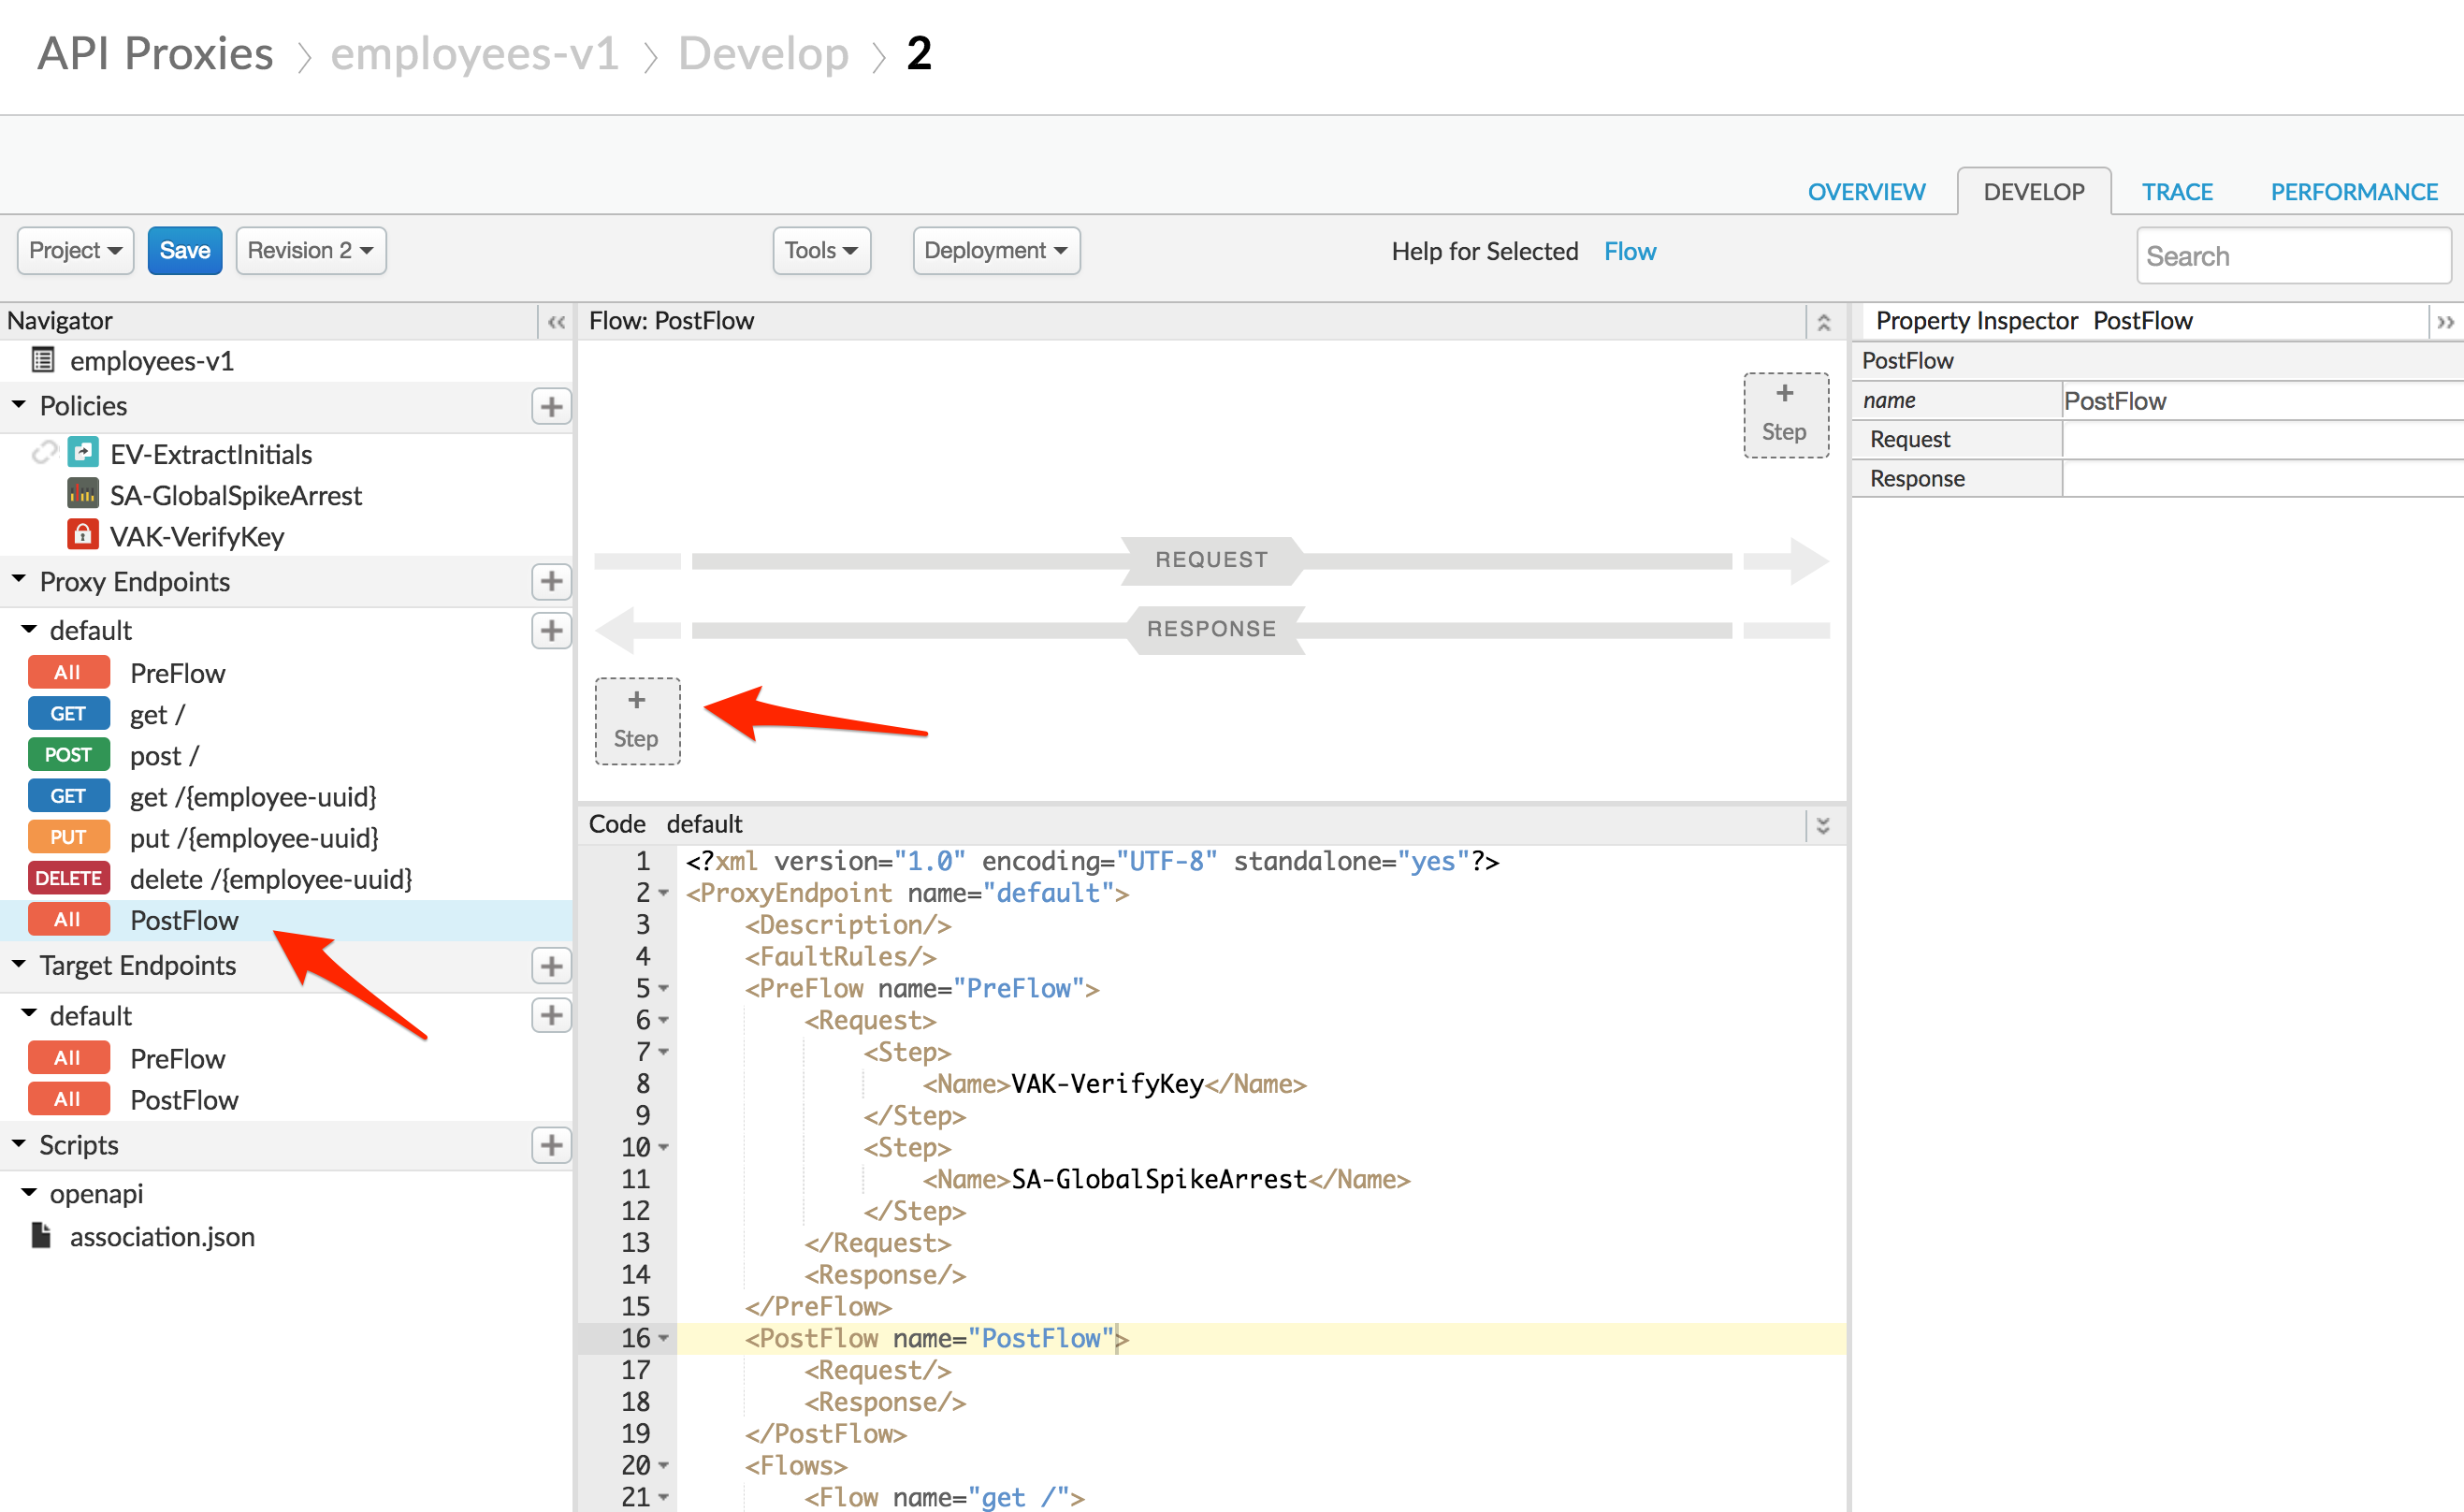Viewport: 2464px width, 1512px height.
Task: Click the POST badge of post /
Action: pyautogui.click(x=68, y=754)
